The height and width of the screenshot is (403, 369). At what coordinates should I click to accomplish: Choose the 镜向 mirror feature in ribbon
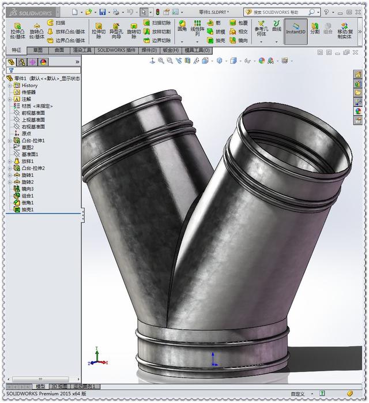[239, 40]
